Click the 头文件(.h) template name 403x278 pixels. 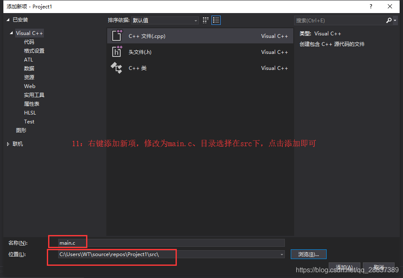(140, 52)
